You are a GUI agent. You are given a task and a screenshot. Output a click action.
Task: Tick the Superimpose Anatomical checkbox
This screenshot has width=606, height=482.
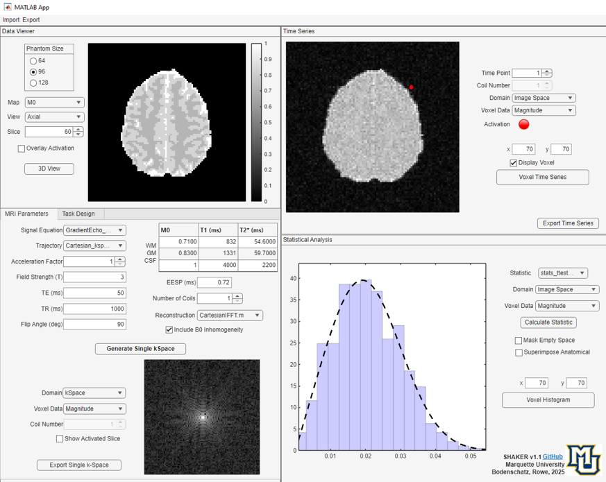[x=519, y=352]
